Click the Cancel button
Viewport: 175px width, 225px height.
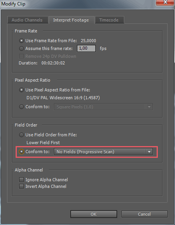[x=145, y=214]
